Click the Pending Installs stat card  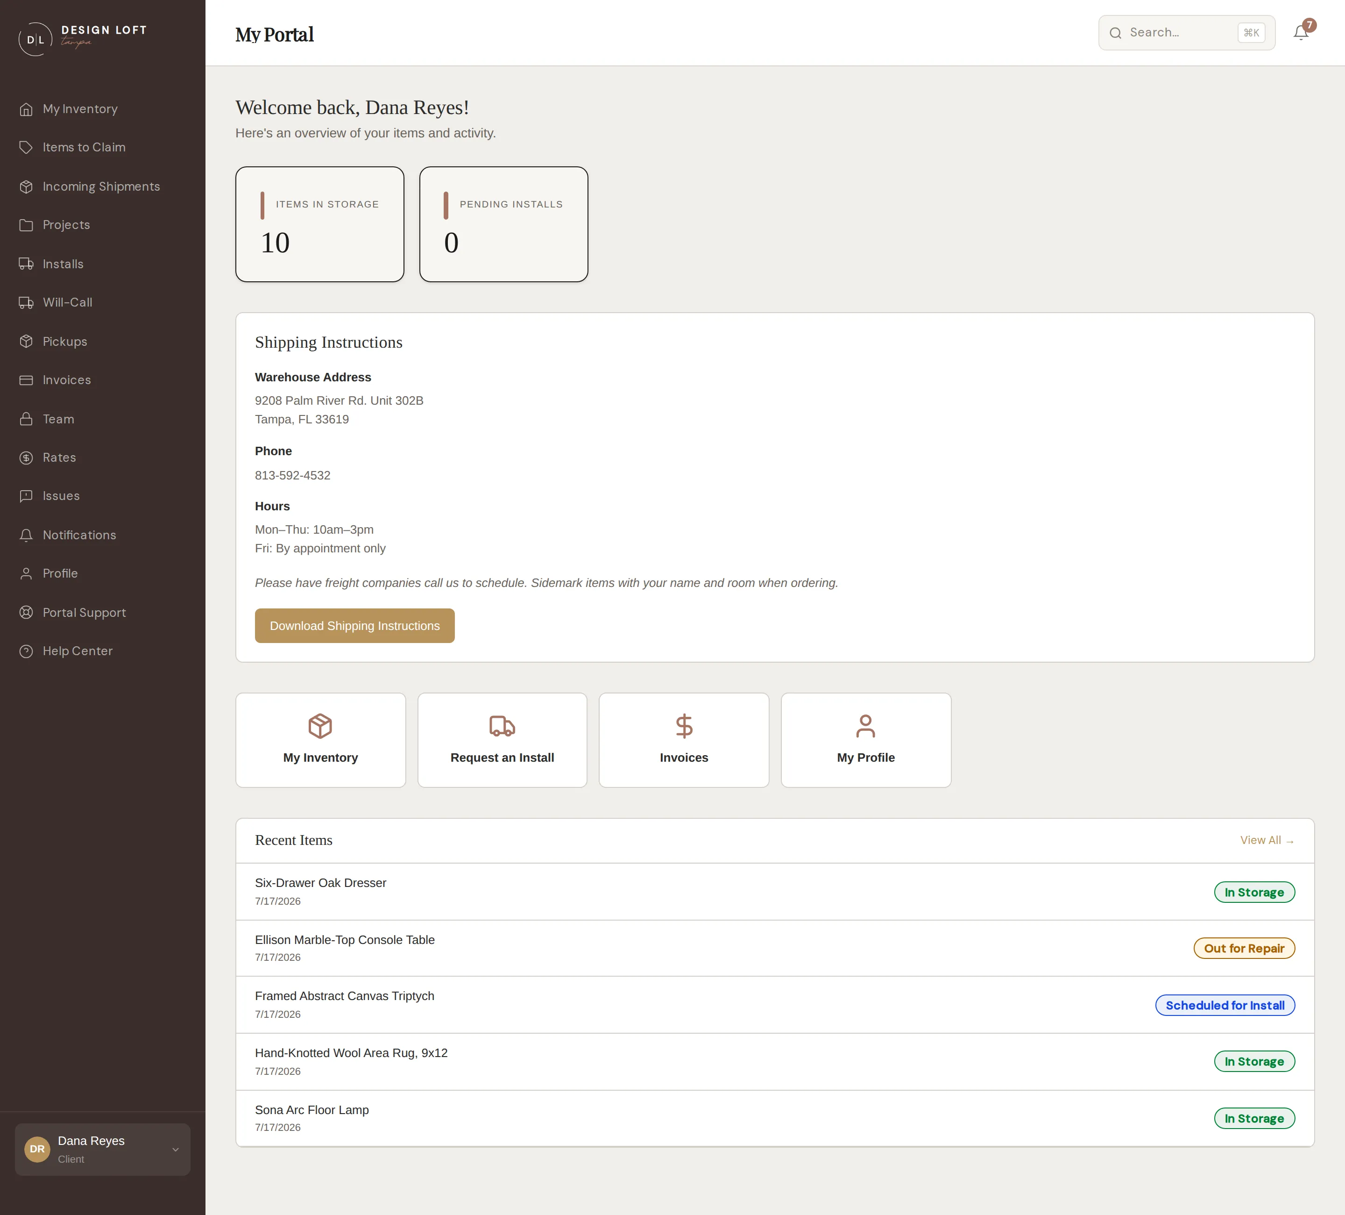[504, 224]
